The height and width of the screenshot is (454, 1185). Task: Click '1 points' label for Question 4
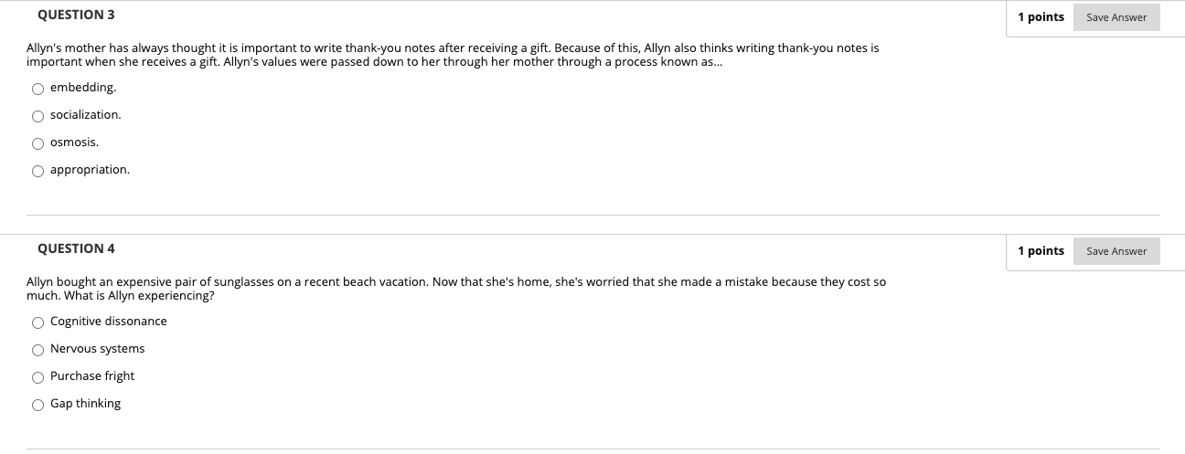[x=1041, y=251]
